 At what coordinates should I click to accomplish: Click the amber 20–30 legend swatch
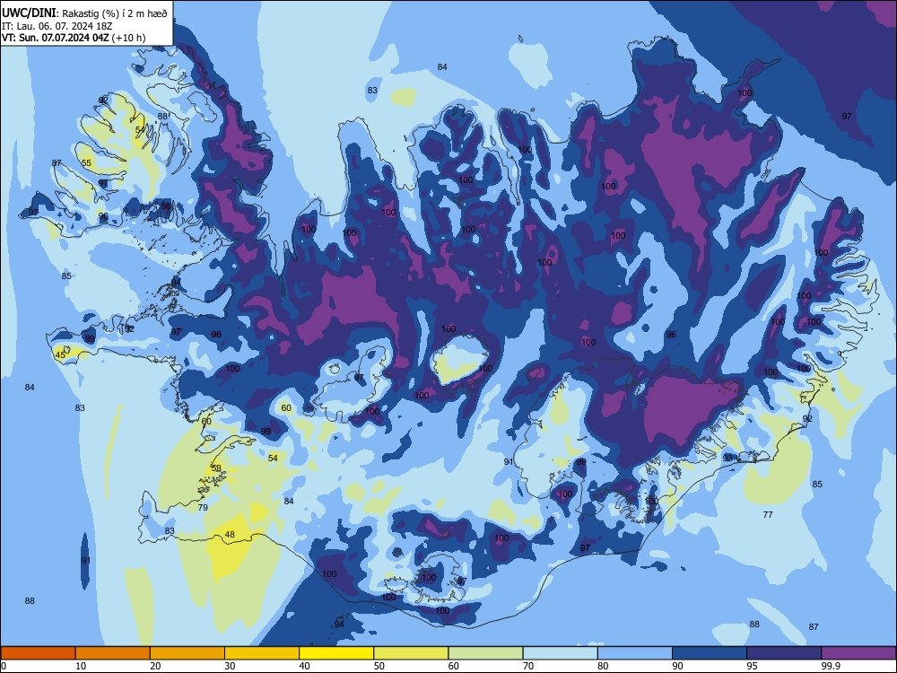pyautogui.click(x=187, y=653)
